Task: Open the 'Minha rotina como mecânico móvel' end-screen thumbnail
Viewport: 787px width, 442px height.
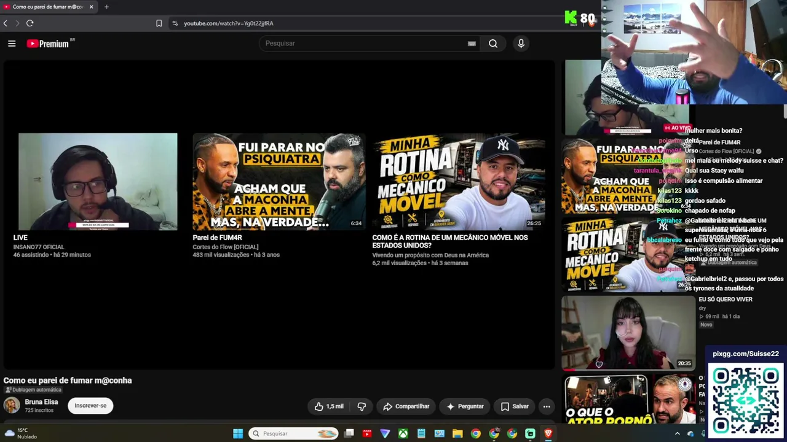Action: click(x=458, y=181)
